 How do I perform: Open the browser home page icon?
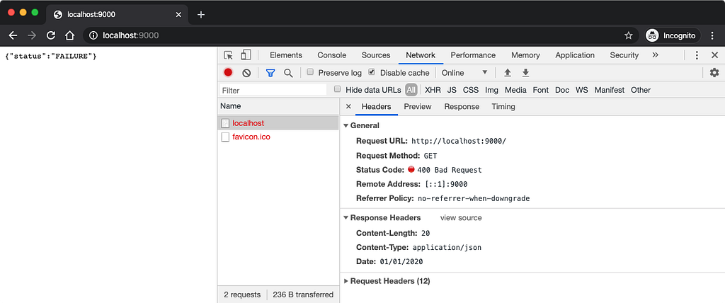(69, 35)
